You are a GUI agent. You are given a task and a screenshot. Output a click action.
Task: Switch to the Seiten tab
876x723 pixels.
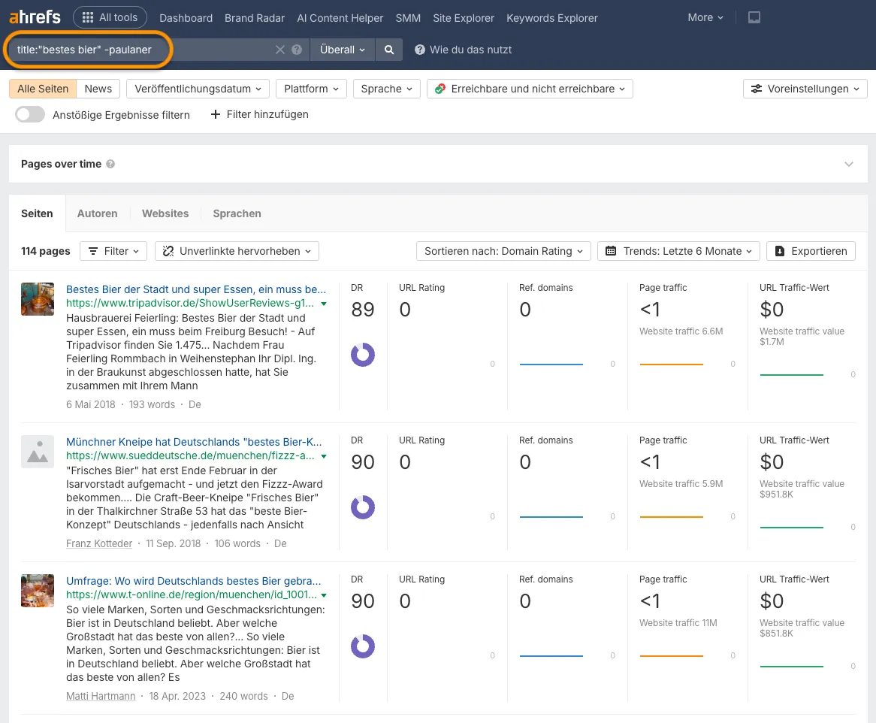click(x=37, y=213)
